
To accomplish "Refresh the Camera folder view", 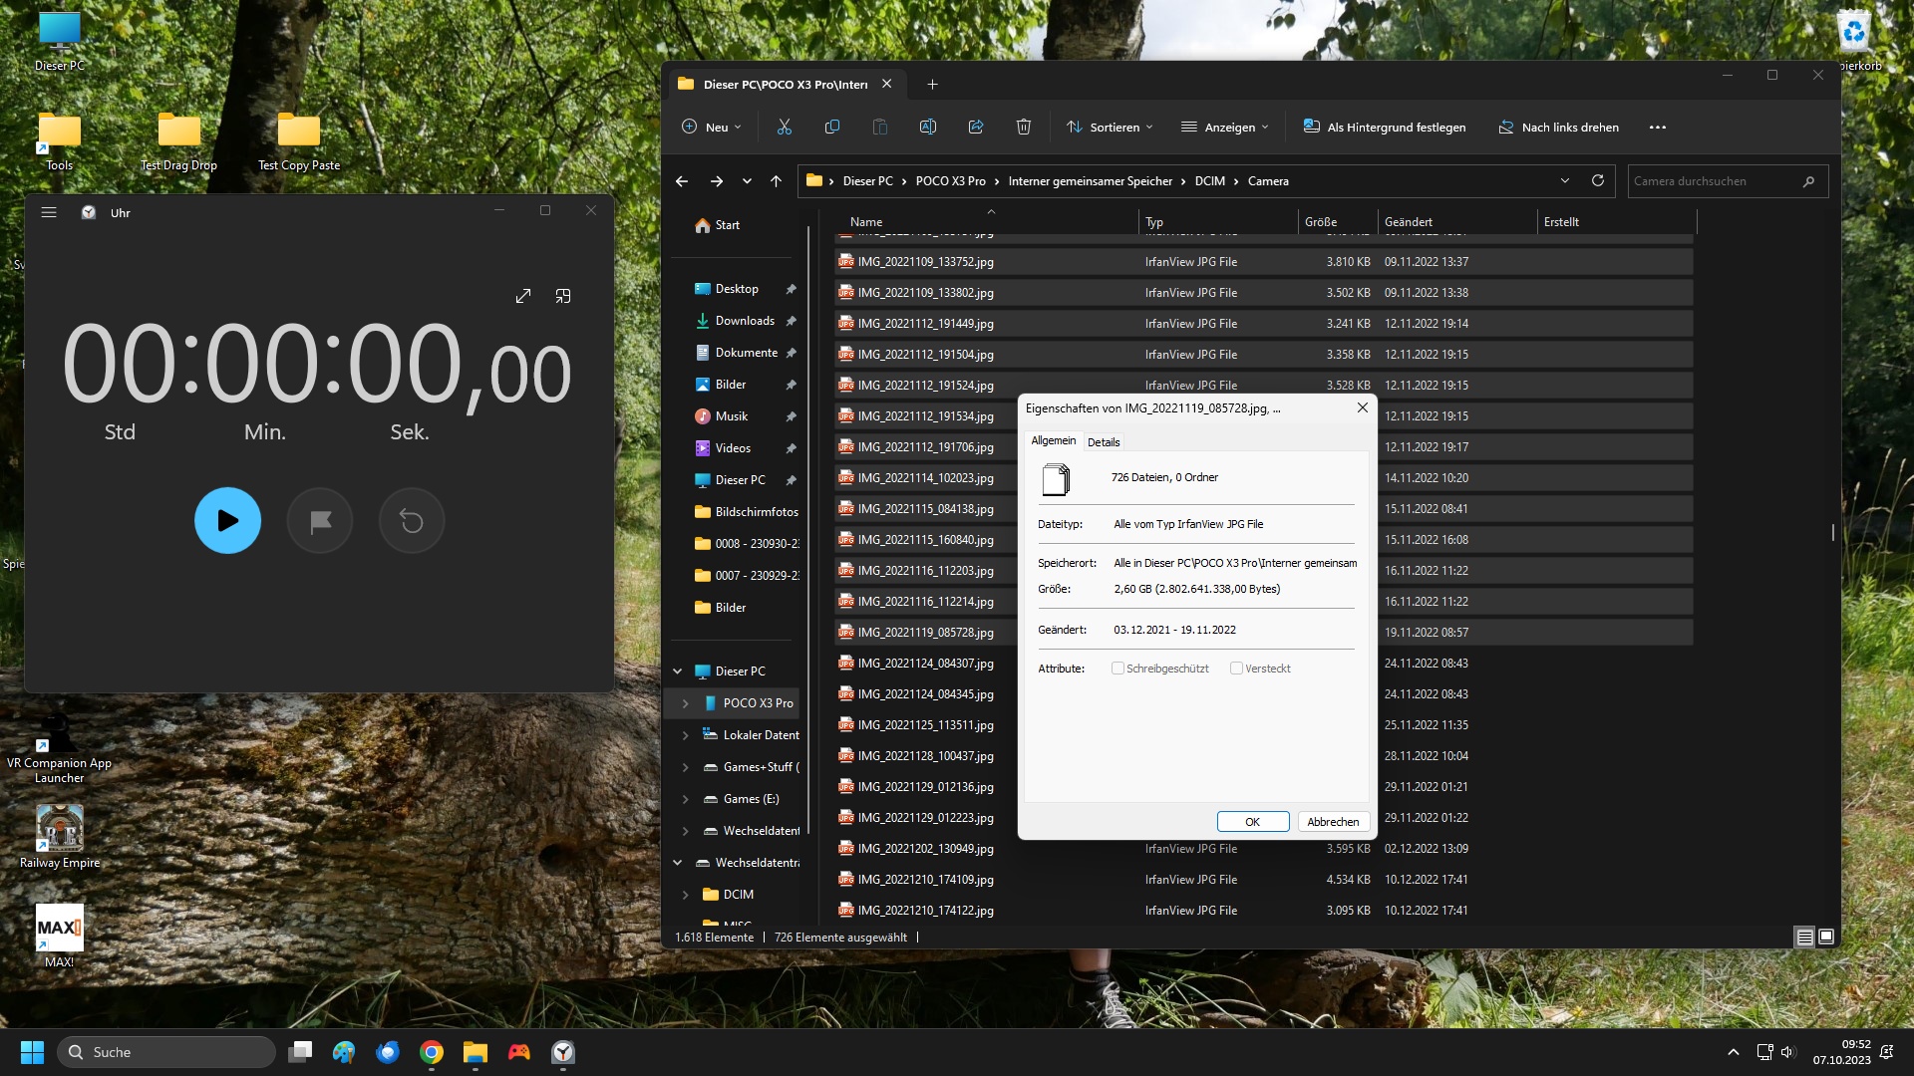I will tap(1597, 180).
